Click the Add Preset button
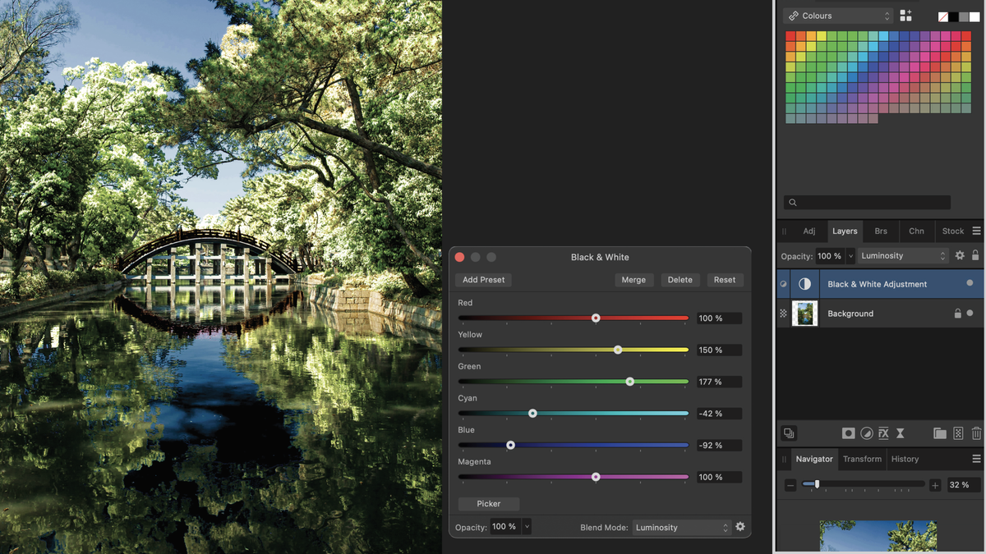This screenshot has height=554, width=986. point(483,279)
